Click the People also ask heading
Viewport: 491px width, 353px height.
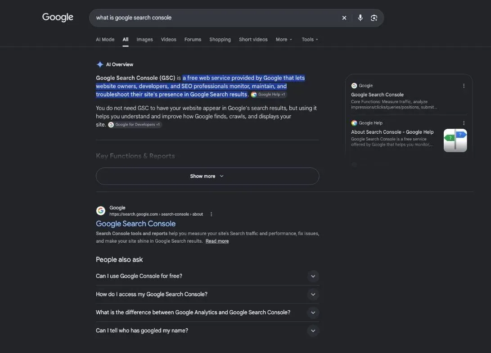tap(119, 260)
